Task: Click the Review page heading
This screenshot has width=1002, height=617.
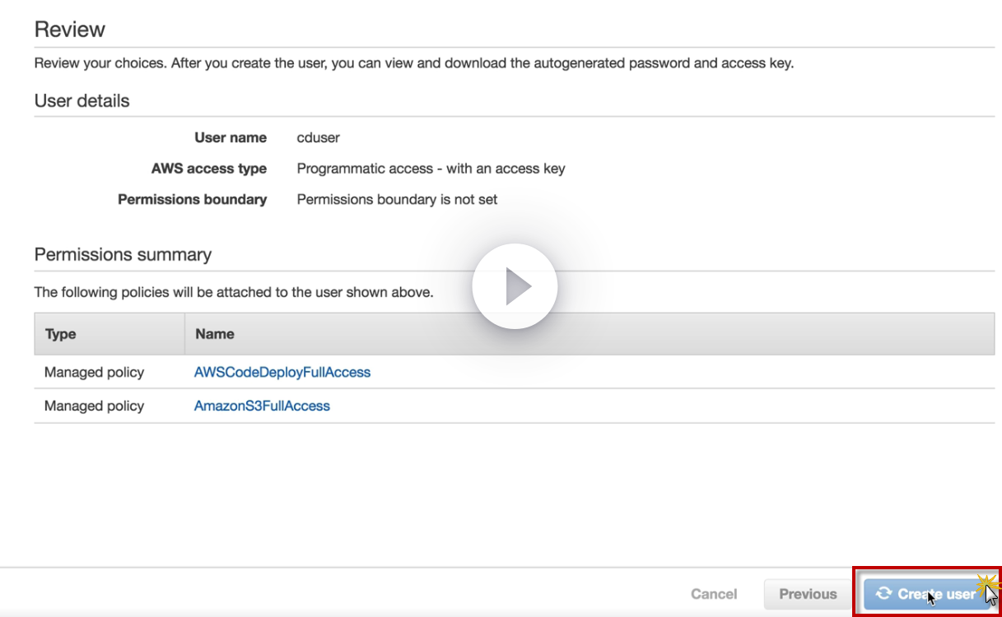Action: pos(70,30)
